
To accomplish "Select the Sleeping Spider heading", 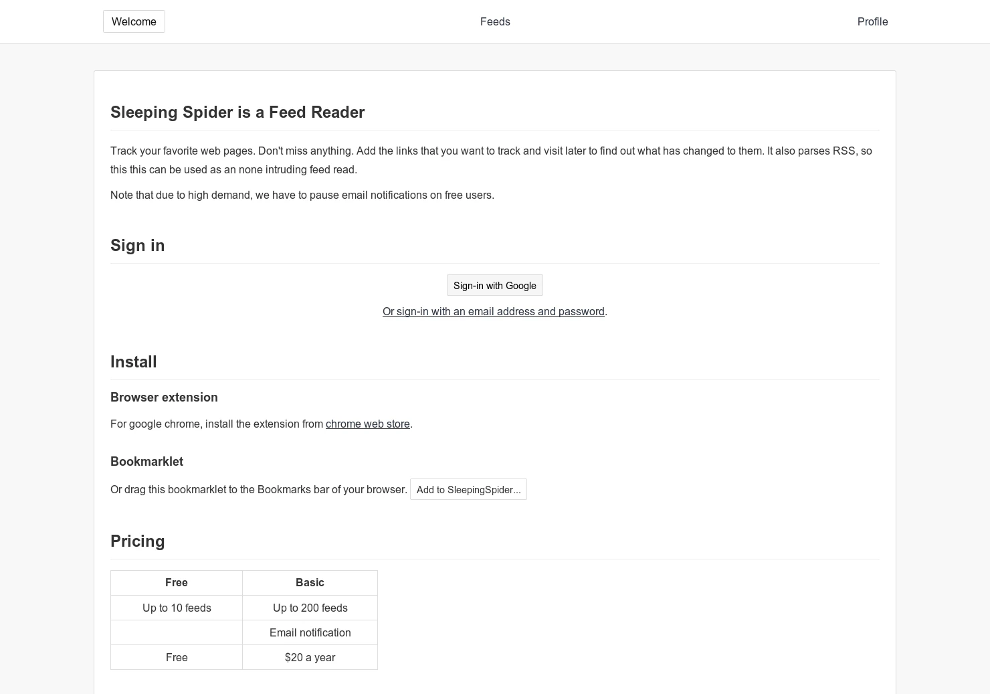I will 237,112.
